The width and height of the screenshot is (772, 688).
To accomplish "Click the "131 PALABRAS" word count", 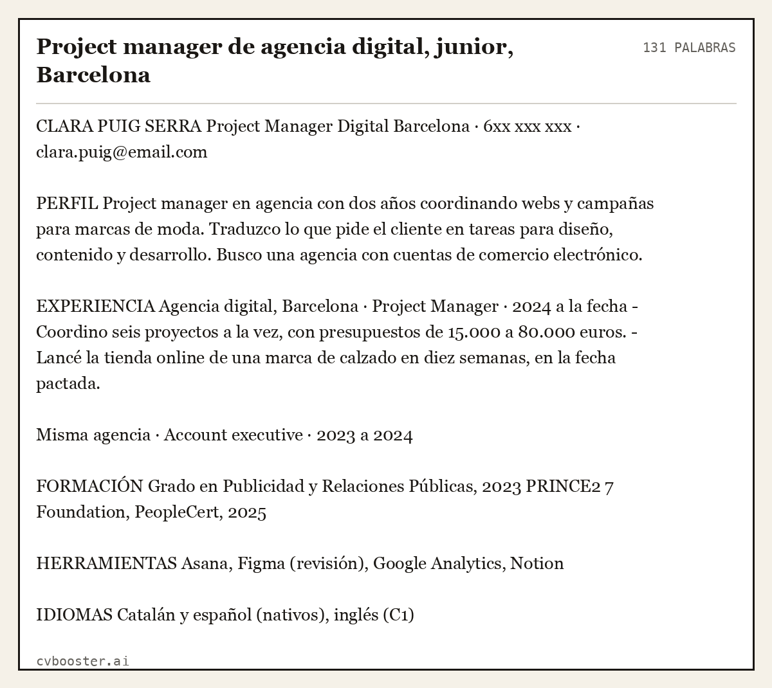I will [x=689, y=48].
